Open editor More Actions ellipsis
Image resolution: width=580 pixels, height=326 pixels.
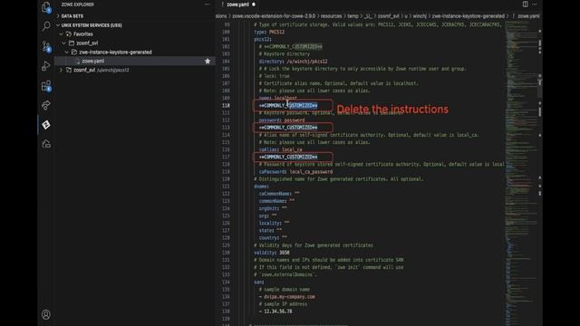coord(535,5)
